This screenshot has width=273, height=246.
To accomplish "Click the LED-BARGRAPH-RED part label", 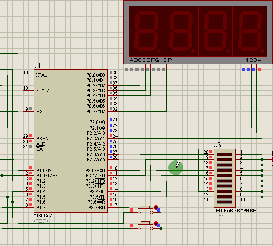I will [236, 211].
